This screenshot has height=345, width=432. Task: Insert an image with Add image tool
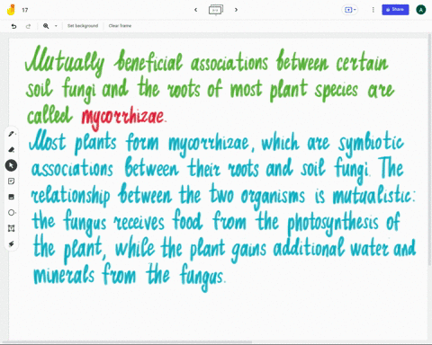point(11,197)
